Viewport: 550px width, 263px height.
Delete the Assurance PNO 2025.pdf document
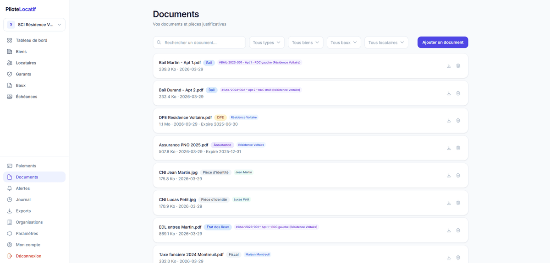[x=458, y=148]
